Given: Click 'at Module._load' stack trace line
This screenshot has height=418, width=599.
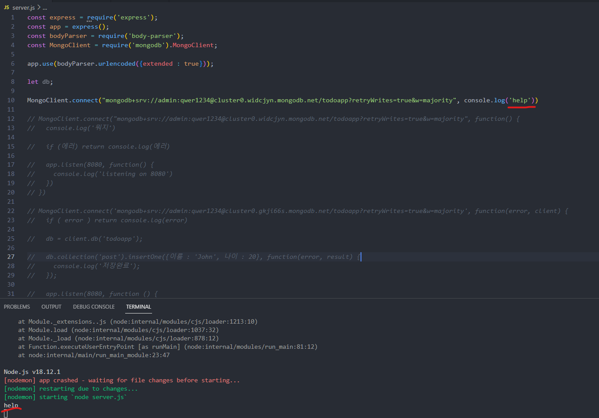Looking at the screenshot, I should (x=119, y=339).
